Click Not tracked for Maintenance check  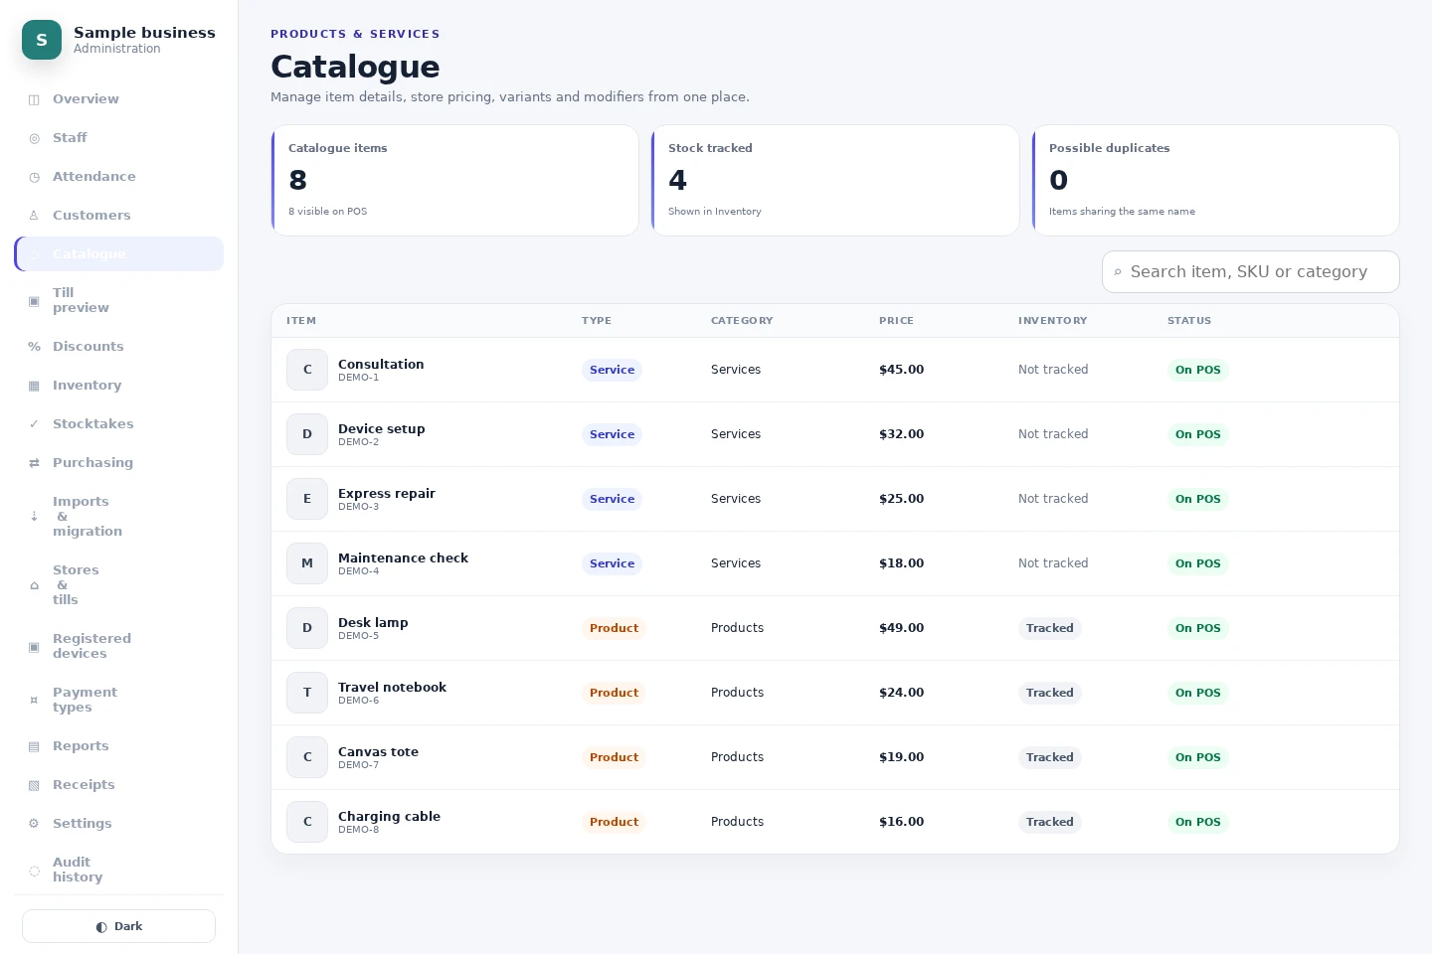click(x=1053, y=563)
